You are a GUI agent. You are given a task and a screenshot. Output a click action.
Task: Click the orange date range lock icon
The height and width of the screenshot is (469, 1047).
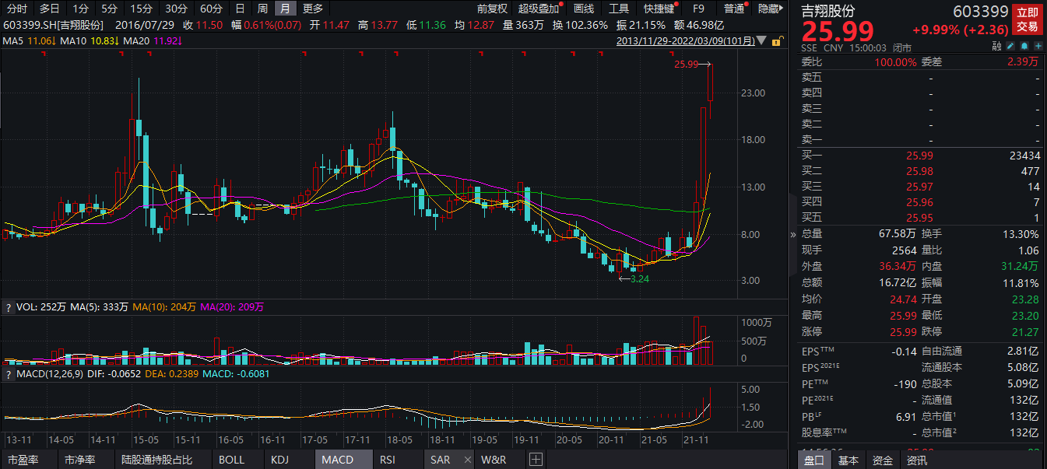tap(776, 40)
